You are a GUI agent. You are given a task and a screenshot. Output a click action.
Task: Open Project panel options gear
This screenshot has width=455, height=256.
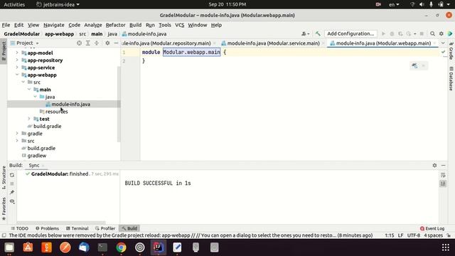point(107,43)
